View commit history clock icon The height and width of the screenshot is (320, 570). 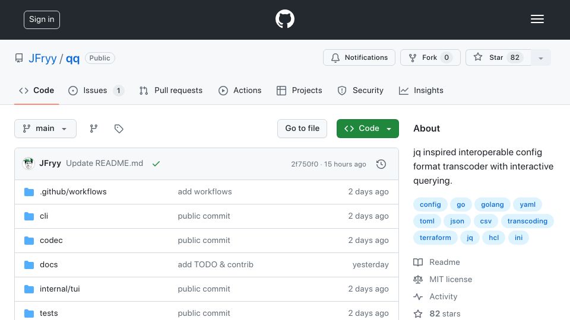(381, 164)
